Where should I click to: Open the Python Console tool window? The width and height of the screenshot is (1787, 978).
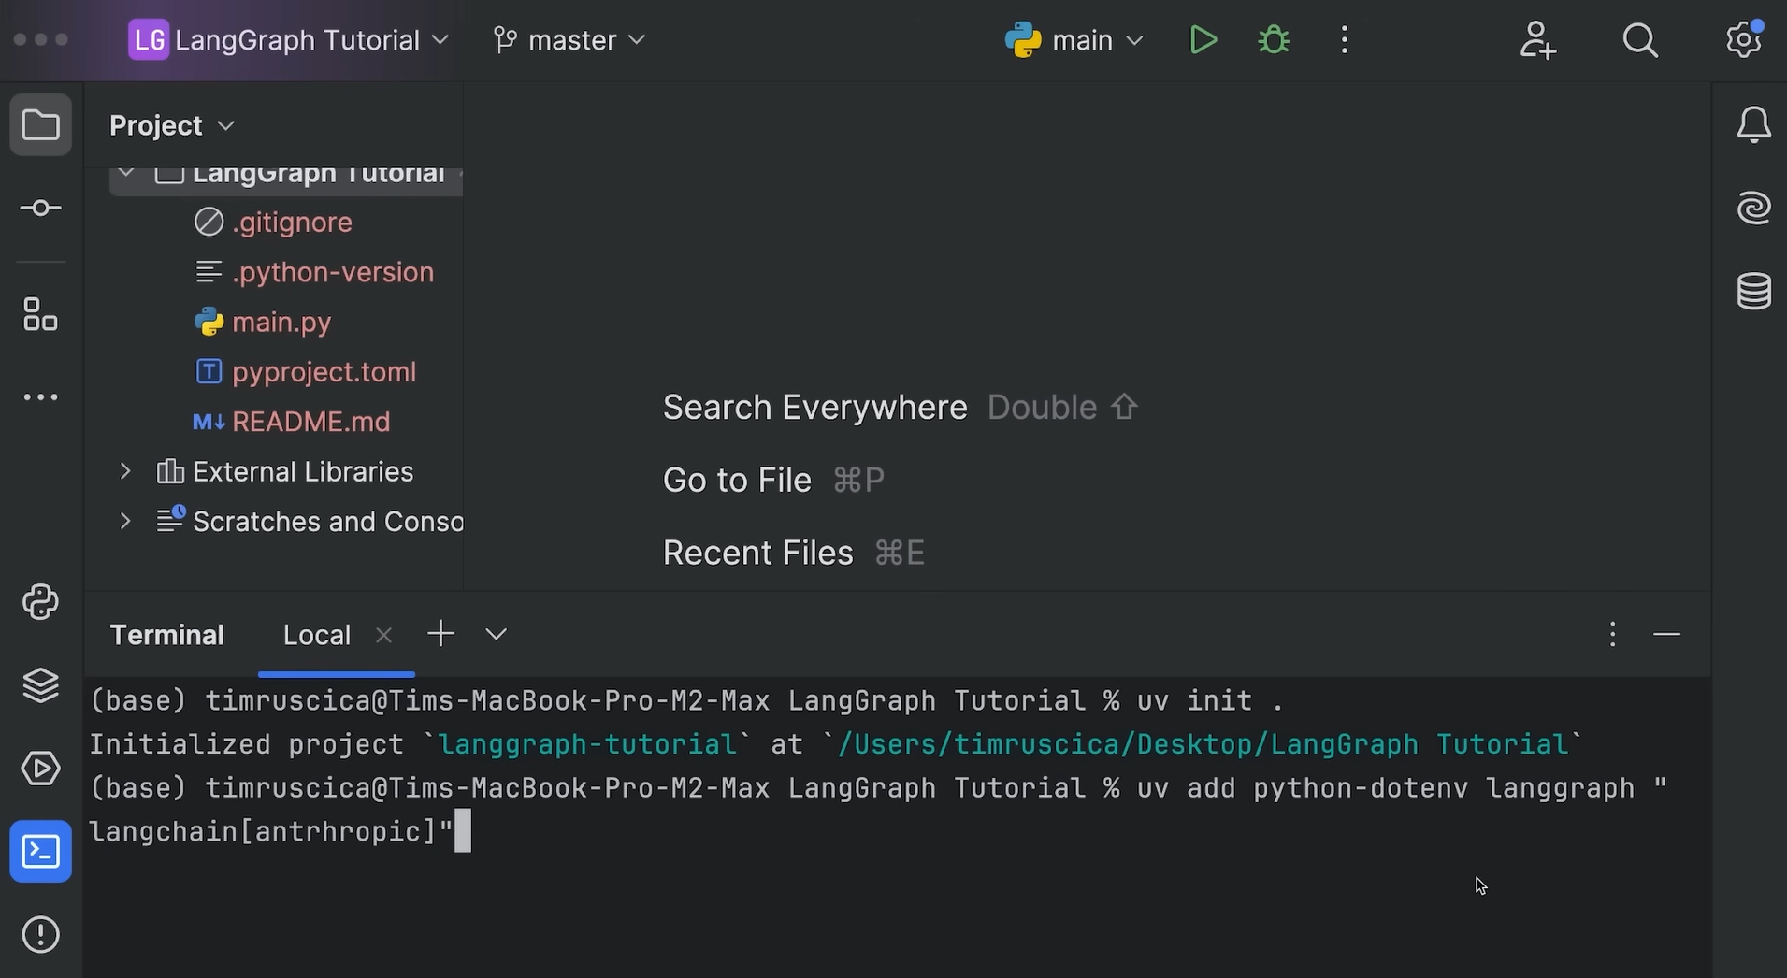click(40, 602)
